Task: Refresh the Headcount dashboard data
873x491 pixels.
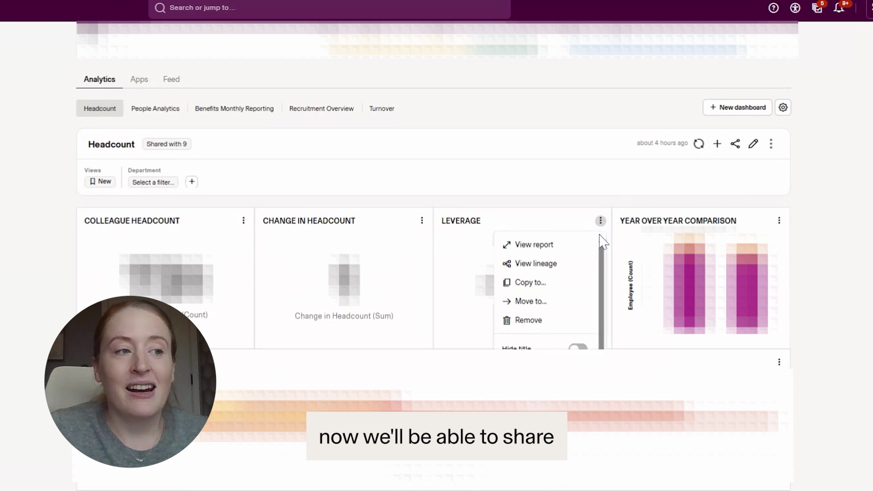Action: tap(699, 144)
